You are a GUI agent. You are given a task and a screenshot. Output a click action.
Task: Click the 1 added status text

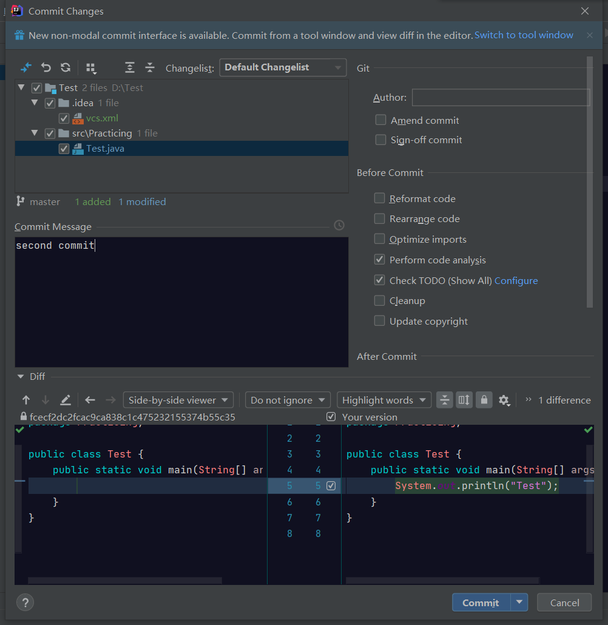(93, 201)
